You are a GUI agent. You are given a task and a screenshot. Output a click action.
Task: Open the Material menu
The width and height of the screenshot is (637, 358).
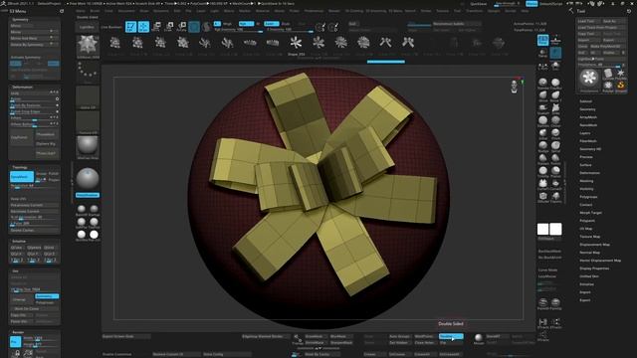[263, 11]
